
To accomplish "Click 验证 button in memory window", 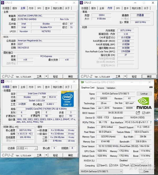I will (134, 77).
